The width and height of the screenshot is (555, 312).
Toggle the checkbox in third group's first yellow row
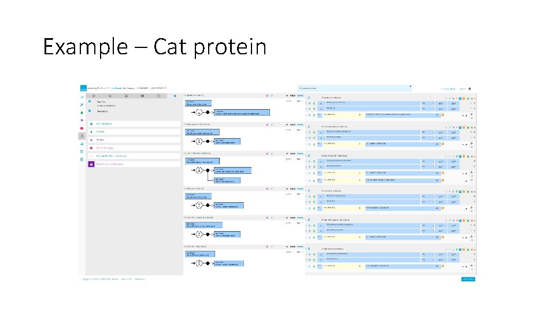(319, 172)
